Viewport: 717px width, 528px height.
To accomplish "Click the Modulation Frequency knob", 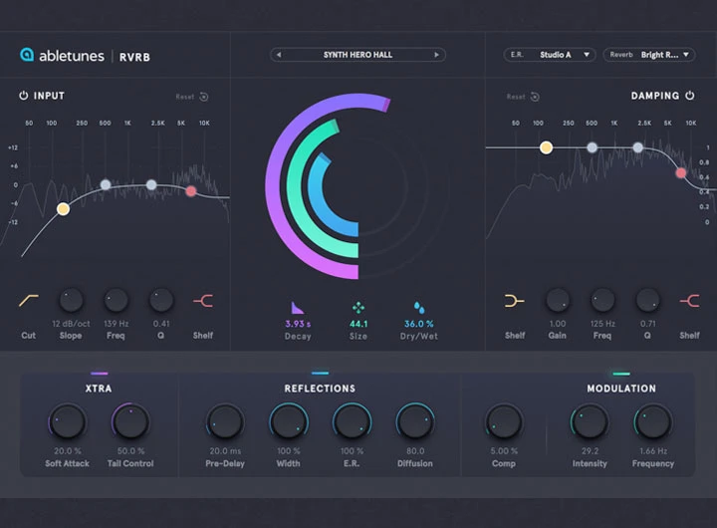I will click(x=653, y=421).
